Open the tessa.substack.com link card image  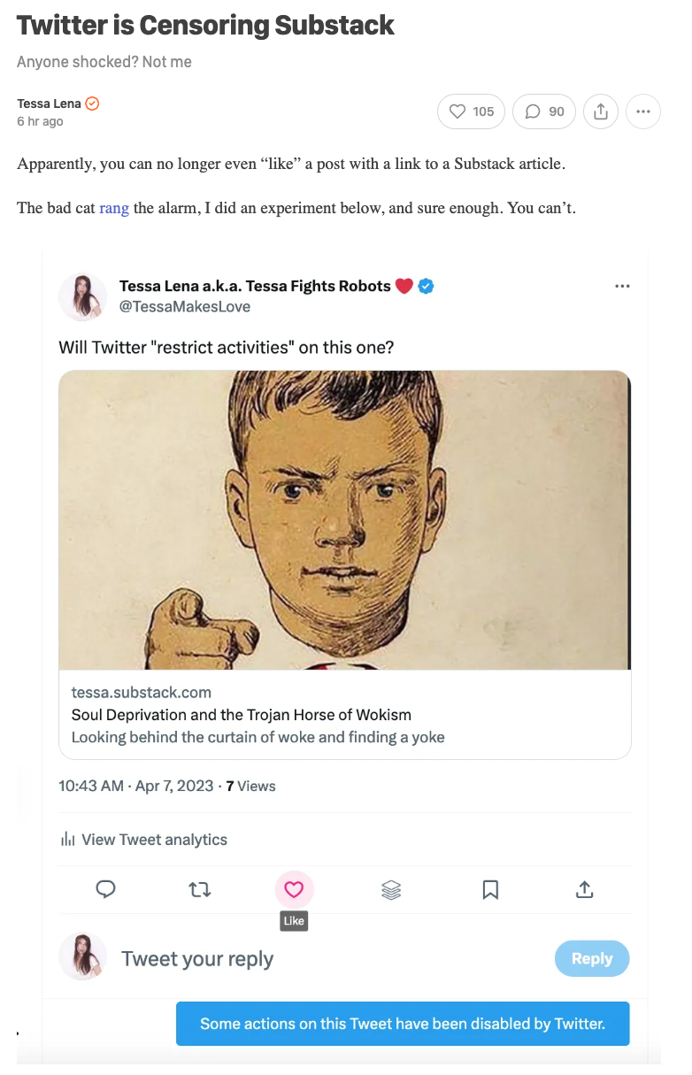tap(344, 519)
